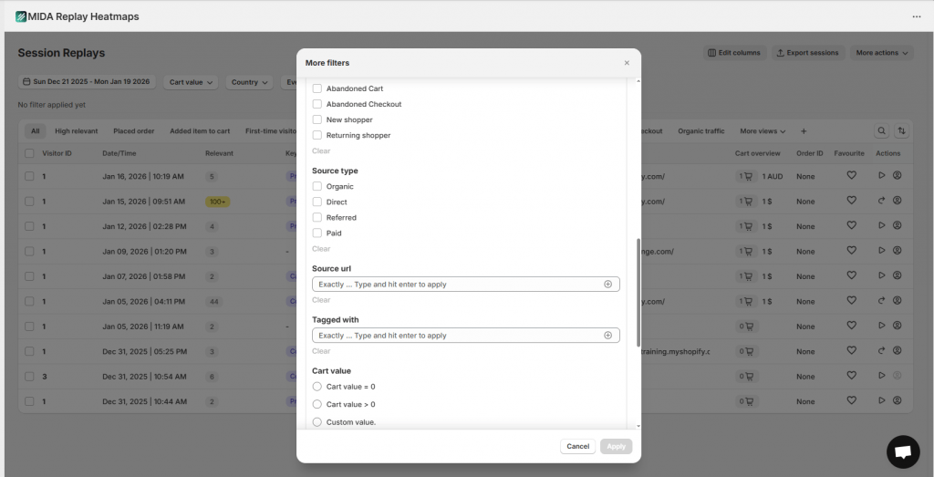934x477 pixels.
Task: Click the search icon above the sessions table
Action: click(x=881, y=131)
